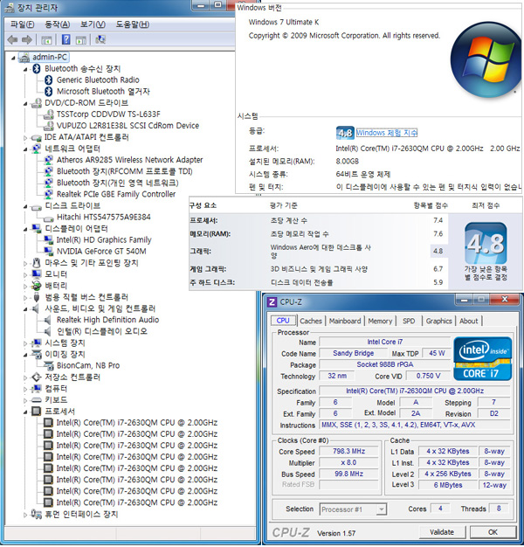Click the installed memory value 8.00GB
This screenshot has width=524, height=547.
click(347, 161)
